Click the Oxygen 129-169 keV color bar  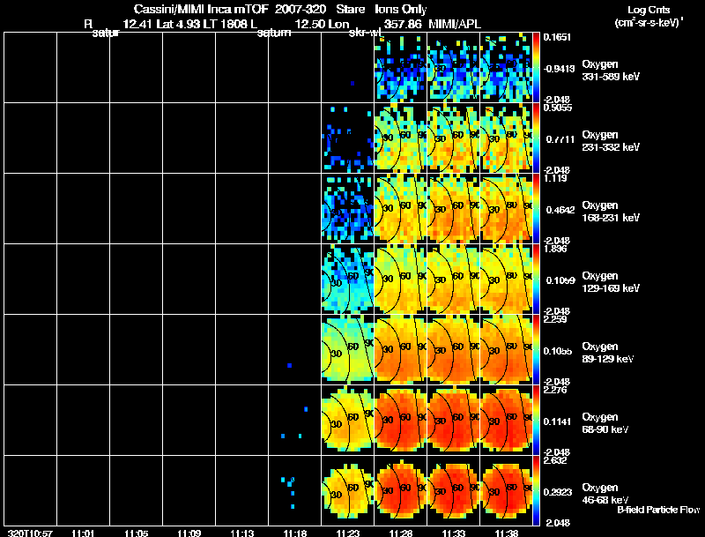536,279
